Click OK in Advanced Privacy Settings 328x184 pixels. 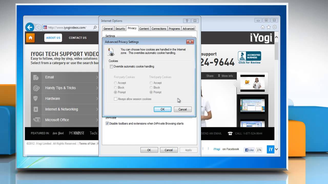click(162, 109)
